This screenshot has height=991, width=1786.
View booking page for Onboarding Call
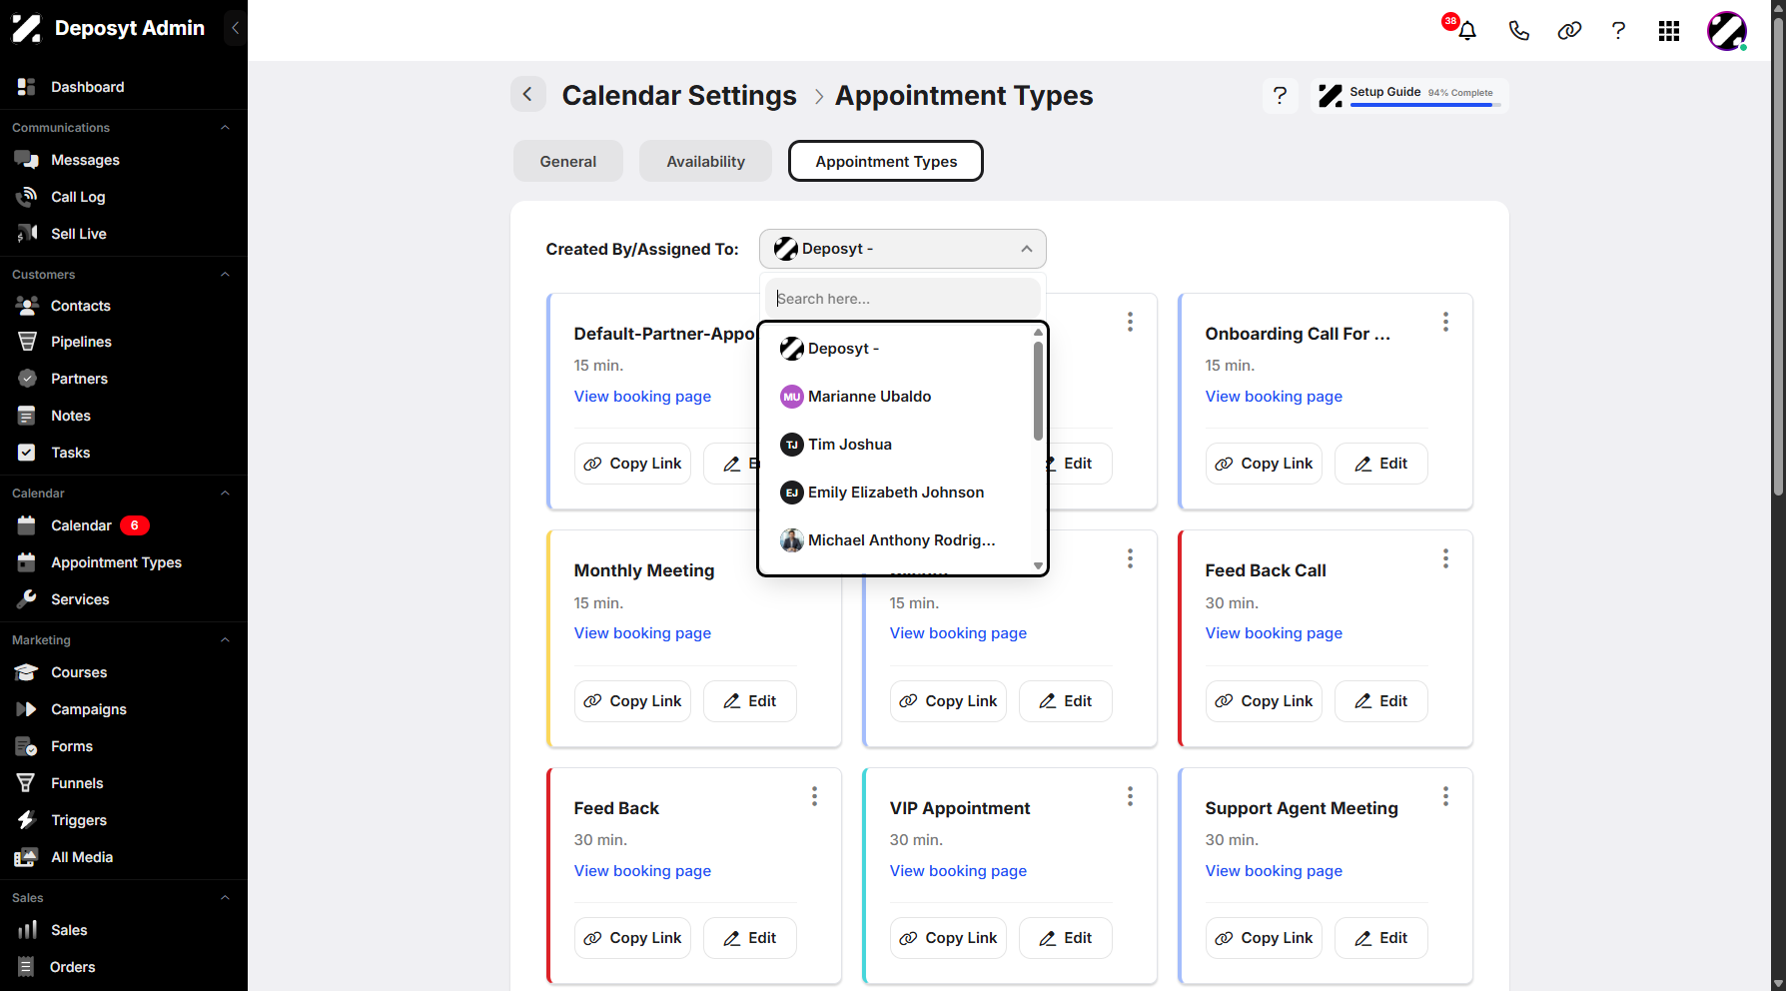[1274, 397]
